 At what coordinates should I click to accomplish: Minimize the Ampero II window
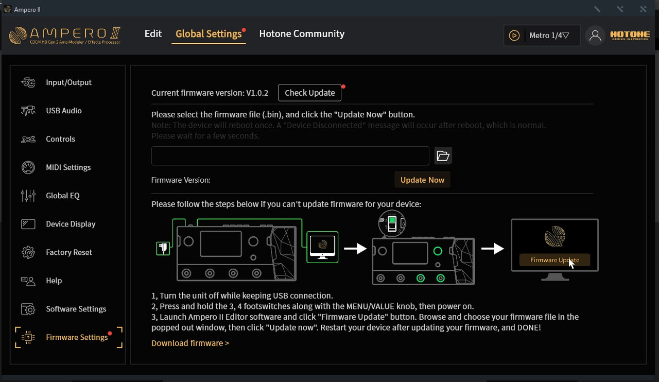(597, 9)
